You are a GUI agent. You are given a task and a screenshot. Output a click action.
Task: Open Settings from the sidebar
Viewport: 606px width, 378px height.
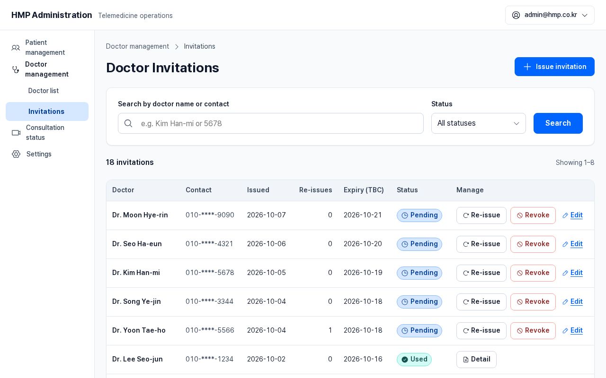click(47, 154)
